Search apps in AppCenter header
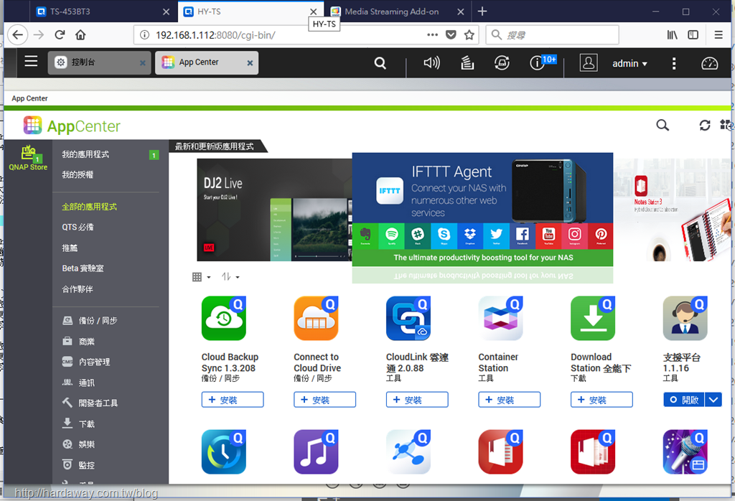The image size is (735, 501). (663, 125)
